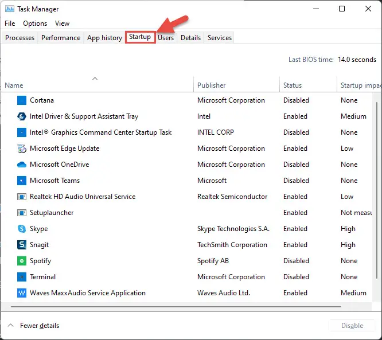The height and width of the screenshot is (340, 382).
Task: Select the Skype startup entry name
Action: tap(39, 229)
